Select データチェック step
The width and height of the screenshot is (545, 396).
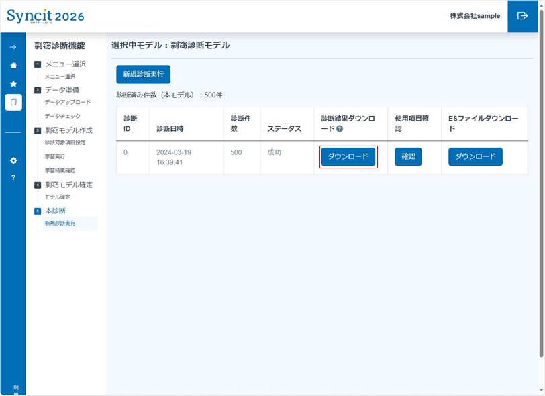[x=62, y=116]
